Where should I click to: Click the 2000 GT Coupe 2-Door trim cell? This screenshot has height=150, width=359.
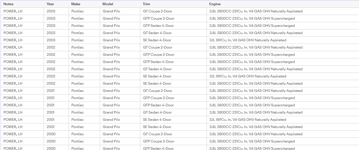click(173, 134)
